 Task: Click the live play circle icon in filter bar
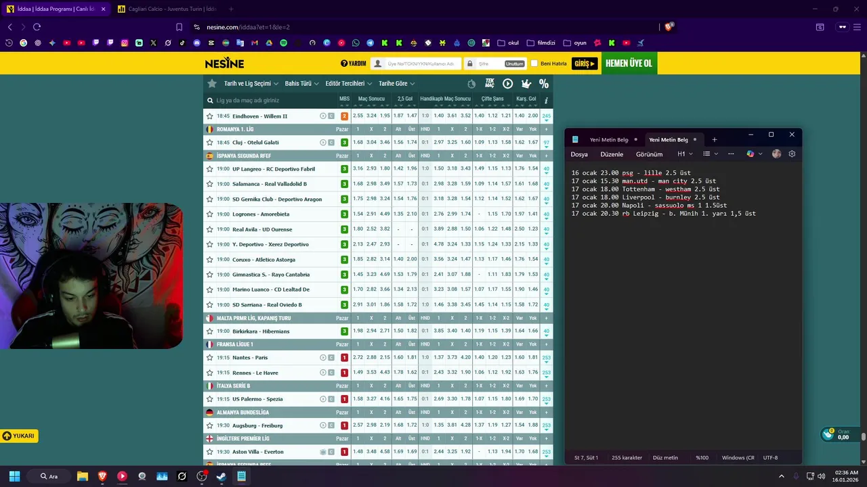pyautogui.click(x=507, y=84)
